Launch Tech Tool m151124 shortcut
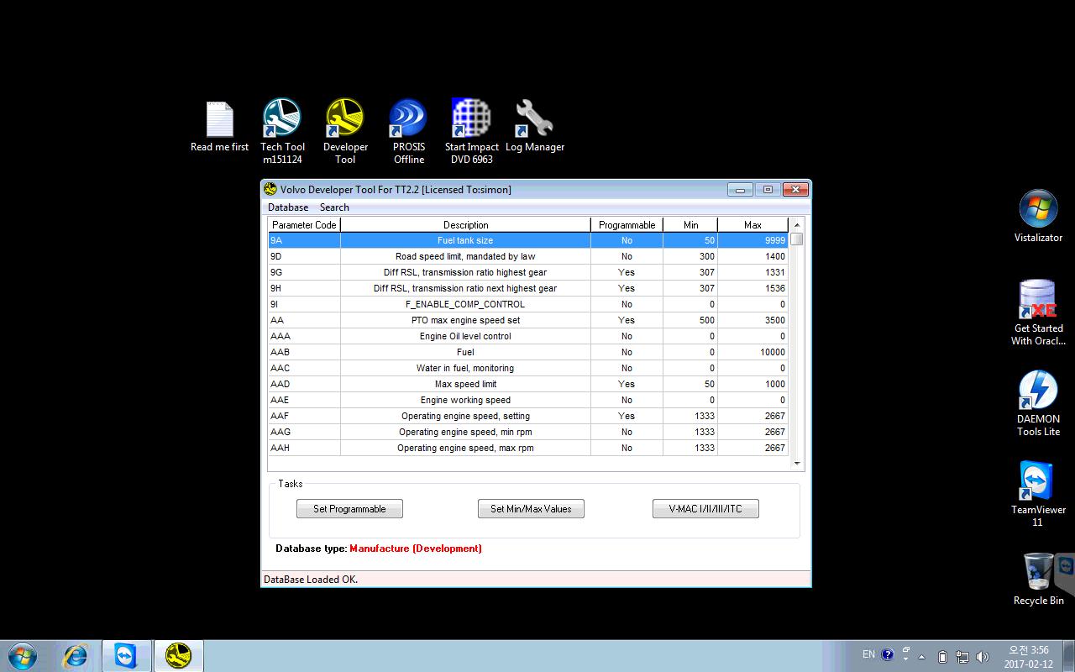Viewport: 1075px width, 672px height. tap(282, 131)
